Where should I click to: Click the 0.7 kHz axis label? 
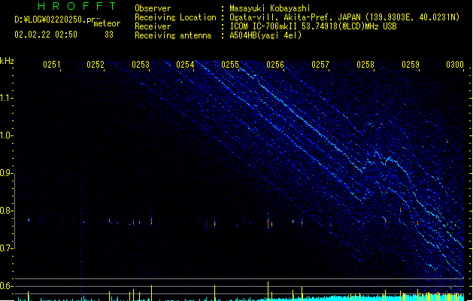6,248
